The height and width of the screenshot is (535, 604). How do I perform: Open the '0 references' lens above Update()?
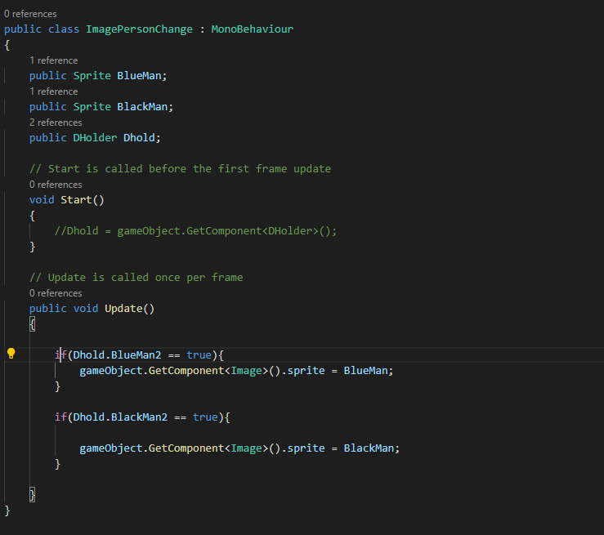56,293
